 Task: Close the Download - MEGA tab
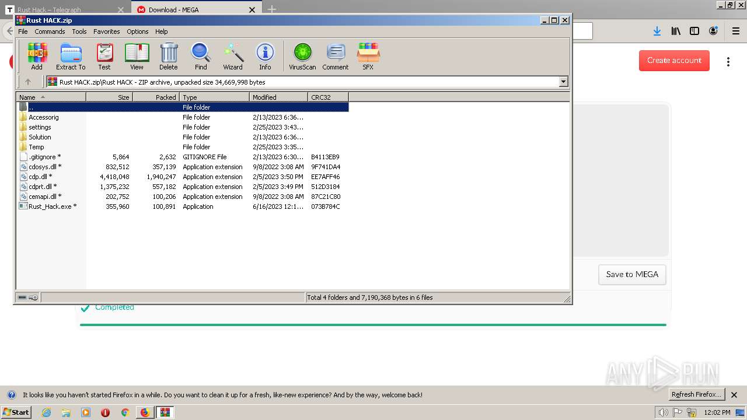click(252, 9)
